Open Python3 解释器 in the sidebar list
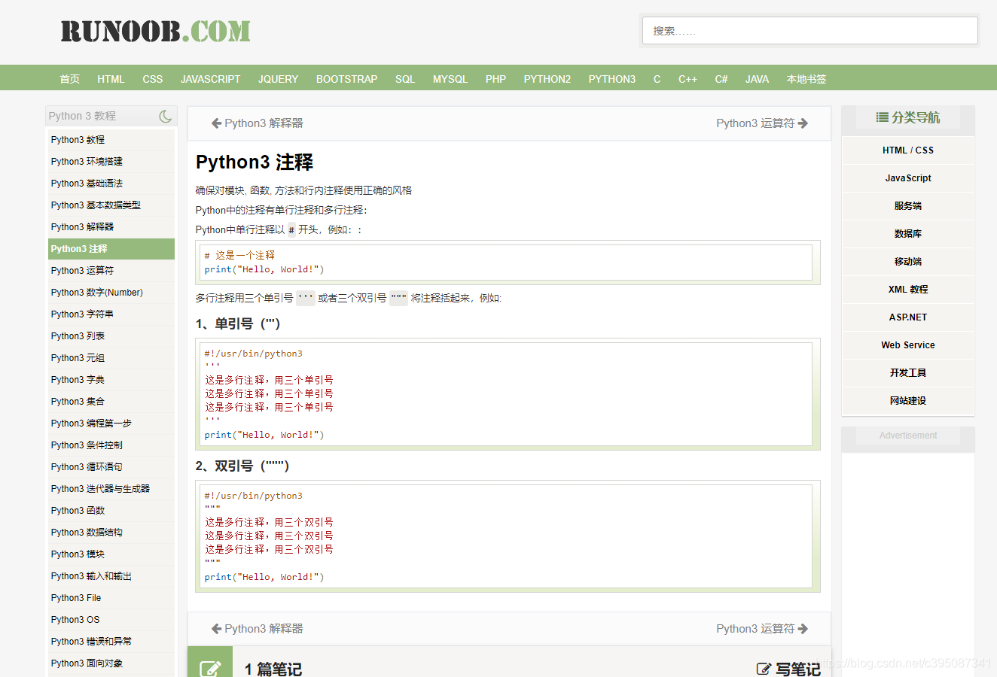 (x=111, y=227)
